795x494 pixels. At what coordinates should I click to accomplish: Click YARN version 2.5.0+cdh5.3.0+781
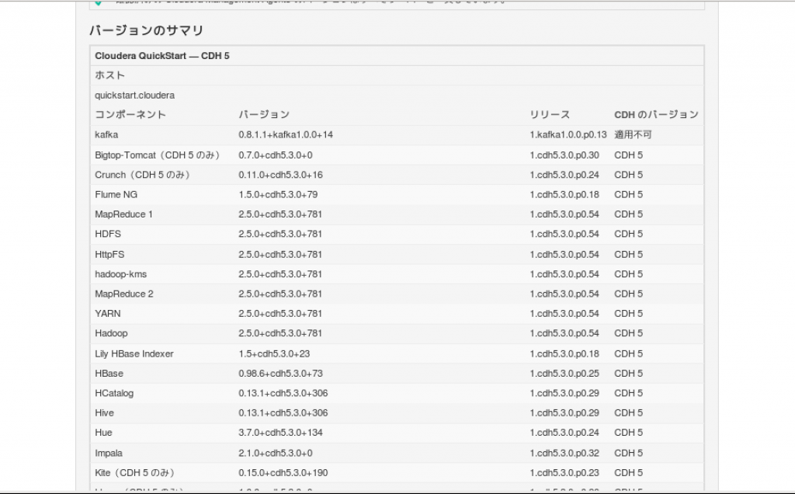pyautogui.click(x=280, y=314)
